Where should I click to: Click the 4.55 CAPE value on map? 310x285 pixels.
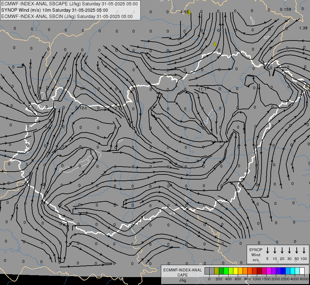tap(184, 12)
